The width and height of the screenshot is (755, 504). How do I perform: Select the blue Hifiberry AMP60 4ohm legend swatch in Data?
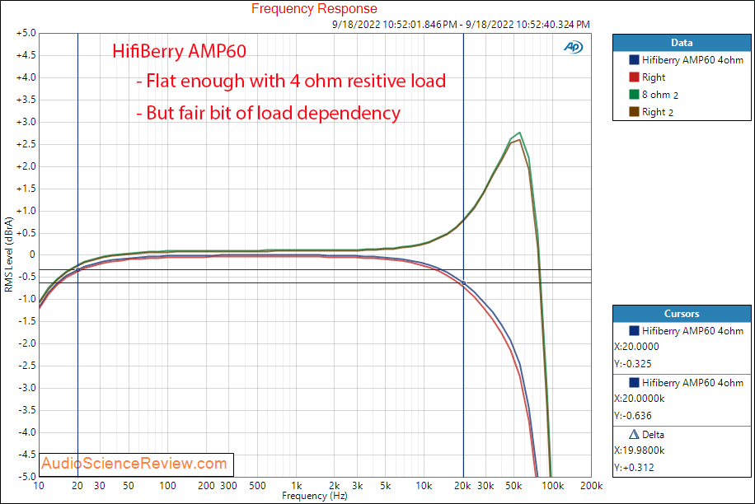coord(634,59)
